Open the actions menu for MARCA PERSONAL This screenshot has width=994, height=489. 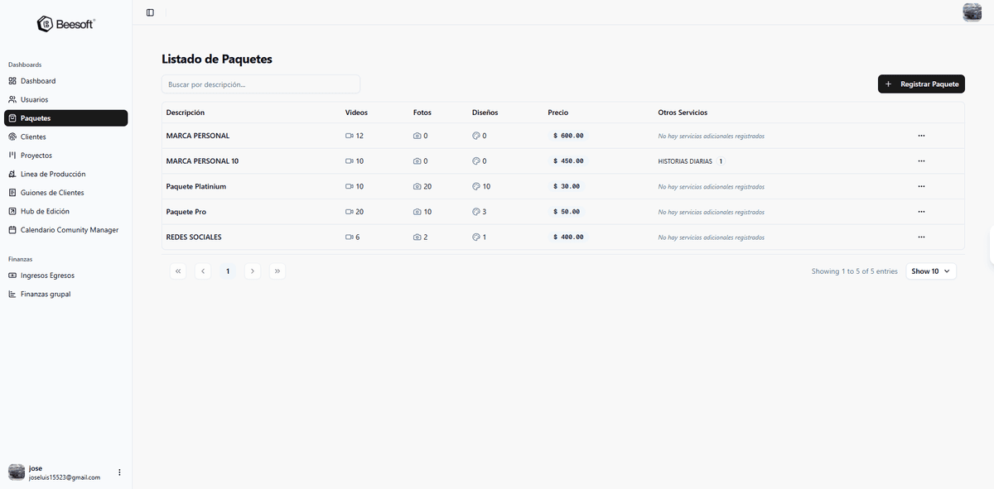(921, 136)
